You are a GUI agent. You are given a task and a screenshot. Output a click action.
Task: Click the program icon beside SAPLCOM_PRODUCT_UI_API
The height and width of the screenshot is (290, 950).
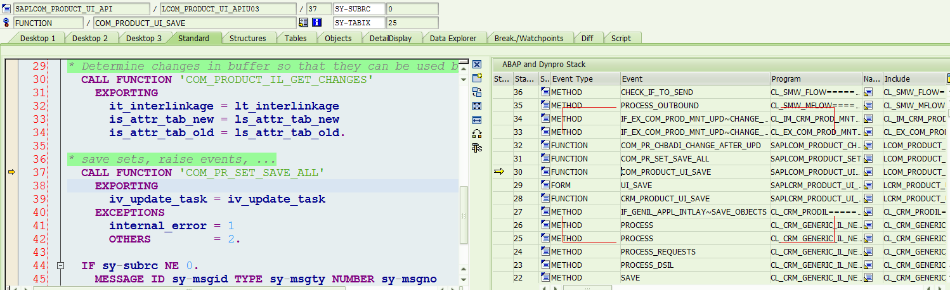click(6, 9)
